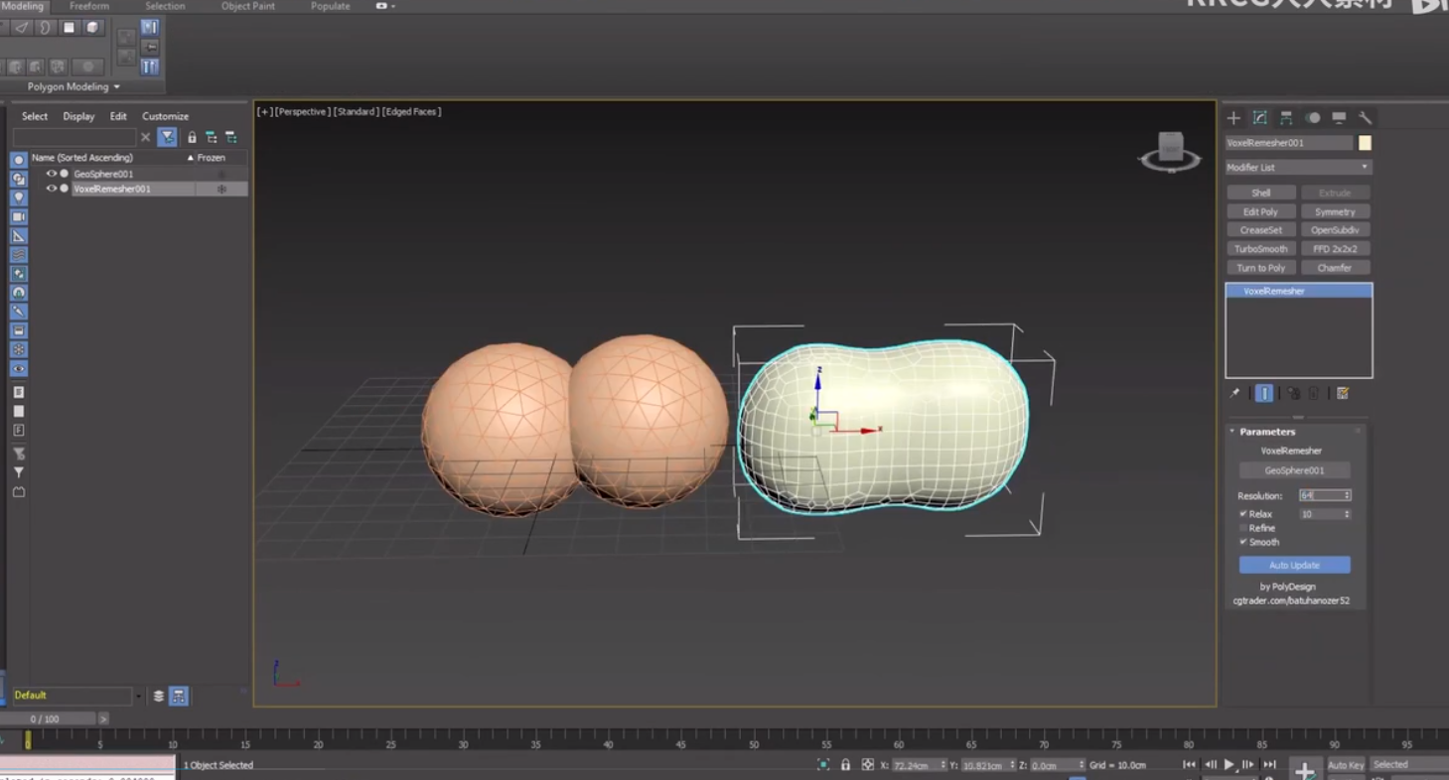The width and height of the screenshot is (1449, 780).
Task: Open the scene explorer Customize menu
Action: pos(165,116)
